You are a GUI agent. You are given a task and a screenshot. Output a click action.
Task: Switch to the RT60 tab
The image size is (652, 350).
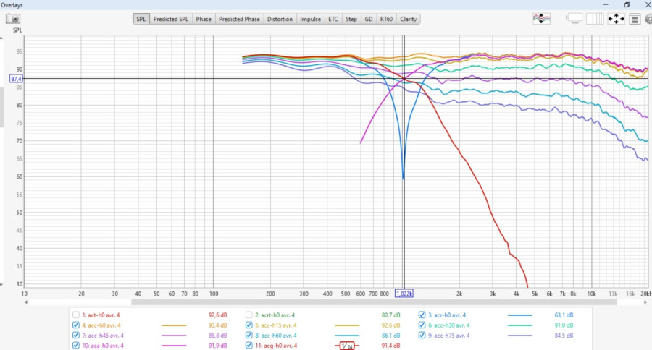point(386,20)
